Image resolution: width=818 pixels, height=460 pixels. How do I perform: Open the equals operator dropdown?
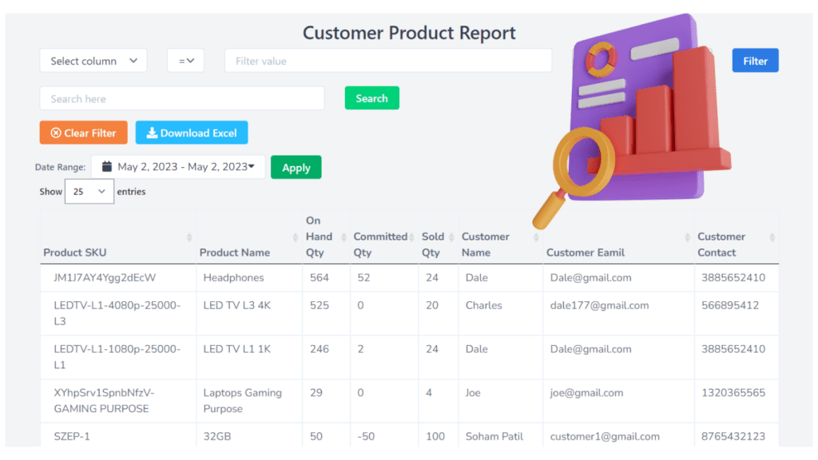(185, 61)
